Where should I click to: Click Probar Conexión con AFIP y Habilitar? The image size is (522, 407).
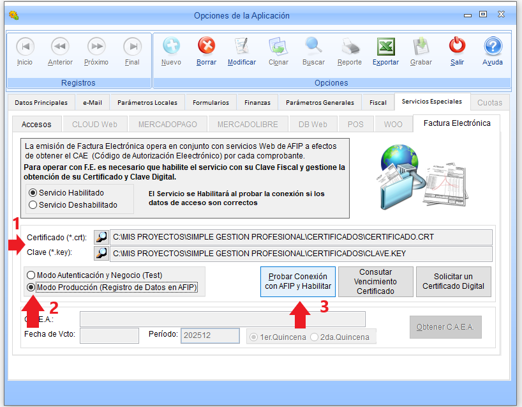click(x=298, y=282)
